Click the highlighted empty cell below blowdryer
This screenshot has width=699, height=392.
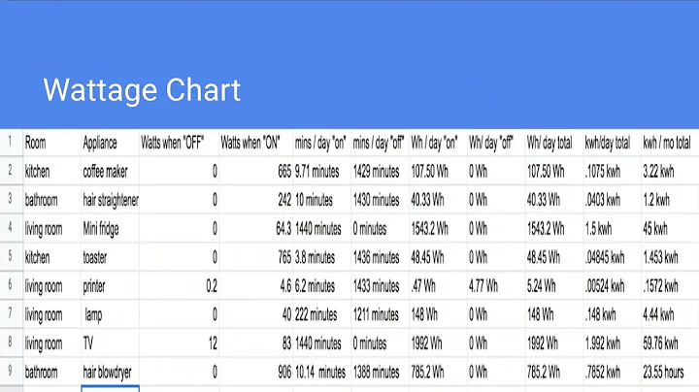coord(111,388)
